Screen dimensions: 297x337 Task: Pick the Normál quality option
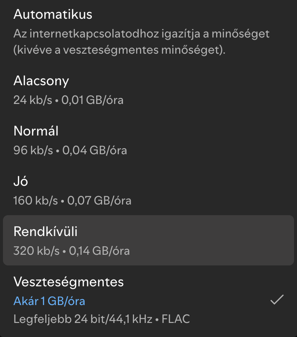(x=128, y=140)
